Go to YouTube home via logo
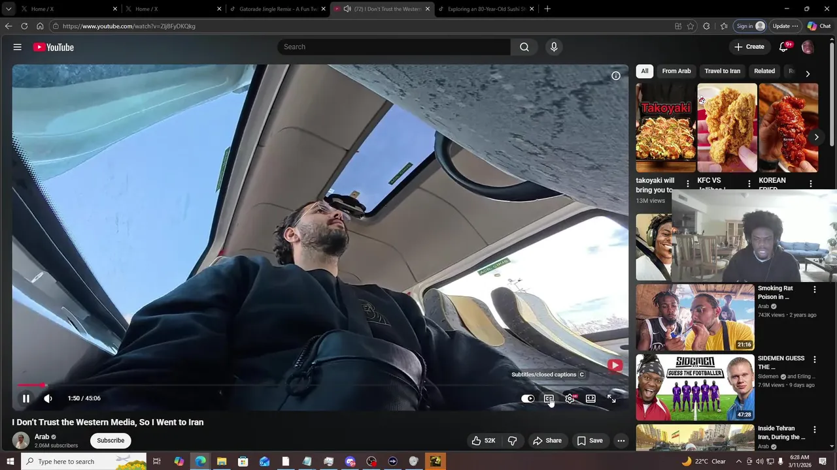The width and height of the screenshot is (837, 470). 53,47
